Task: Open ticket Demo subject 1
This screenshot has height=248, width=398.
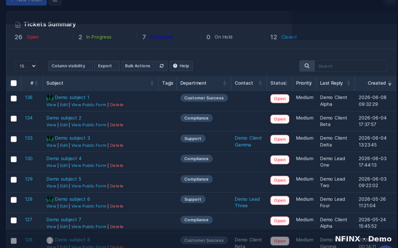Action: (x=72, y=98)
